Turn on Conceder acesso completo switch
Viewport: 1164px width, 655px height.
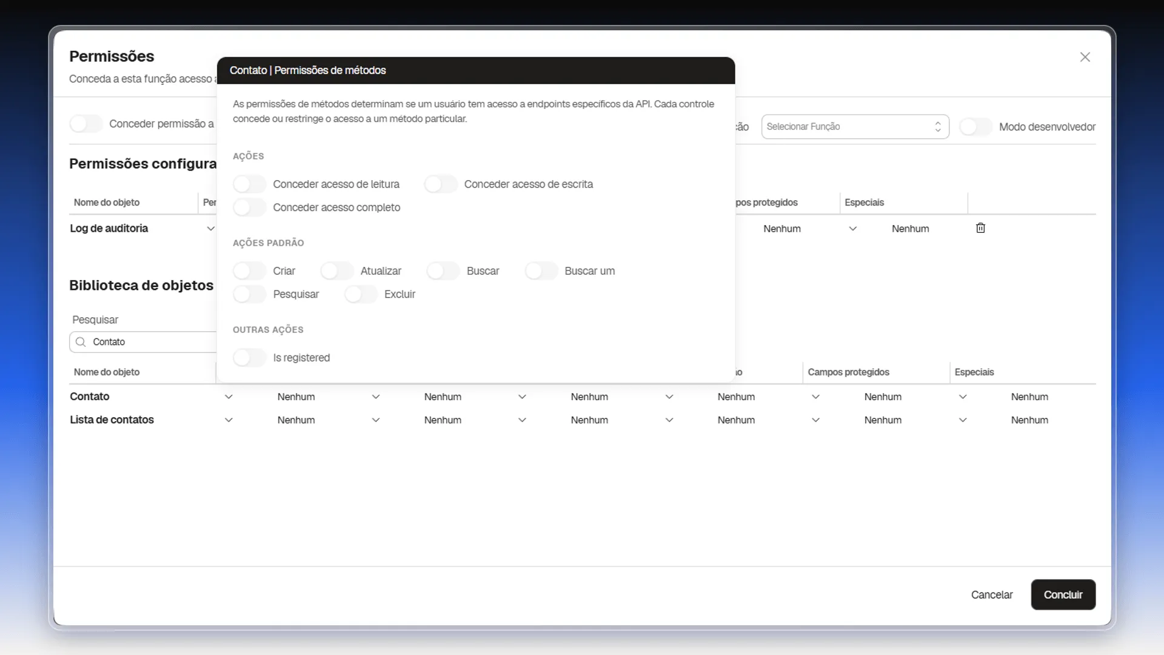pos(249,207)
